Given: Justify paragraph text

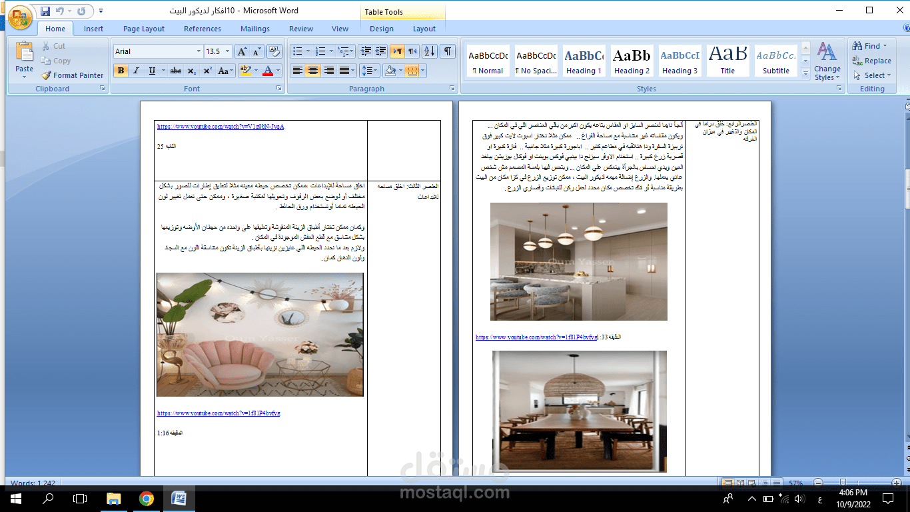Looking at the screenshot, I should (x=344, y=71).
